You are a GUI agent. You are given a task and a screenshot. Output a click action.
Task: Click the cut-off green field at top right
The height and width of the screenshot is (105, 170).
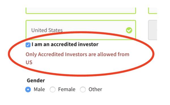(153, 11)
